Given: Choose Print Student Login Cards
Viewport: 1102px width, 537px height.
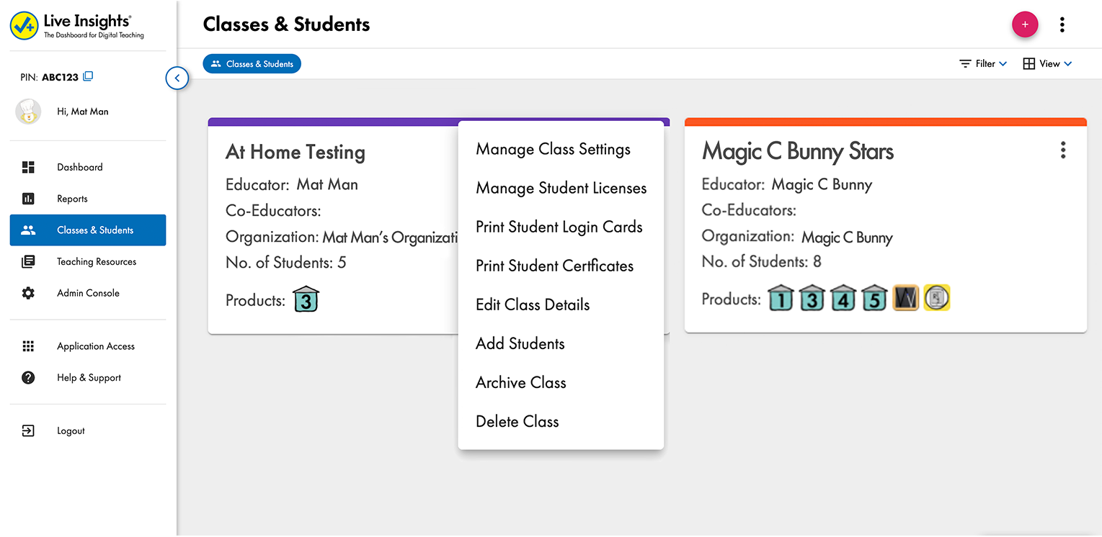Looking at the screenshot, I should tap(559, 227).
